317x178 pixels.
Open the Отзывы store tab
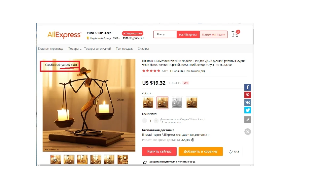(x=143, y=49)
